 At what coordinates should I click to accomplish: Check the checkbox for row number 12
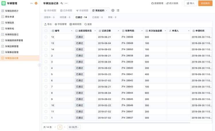tap(46, 37)
